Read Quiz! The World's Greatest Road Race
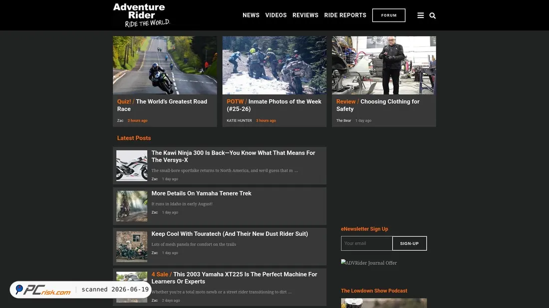The height and width of the screenshot is (308, 549). click(x=162, y=105)
